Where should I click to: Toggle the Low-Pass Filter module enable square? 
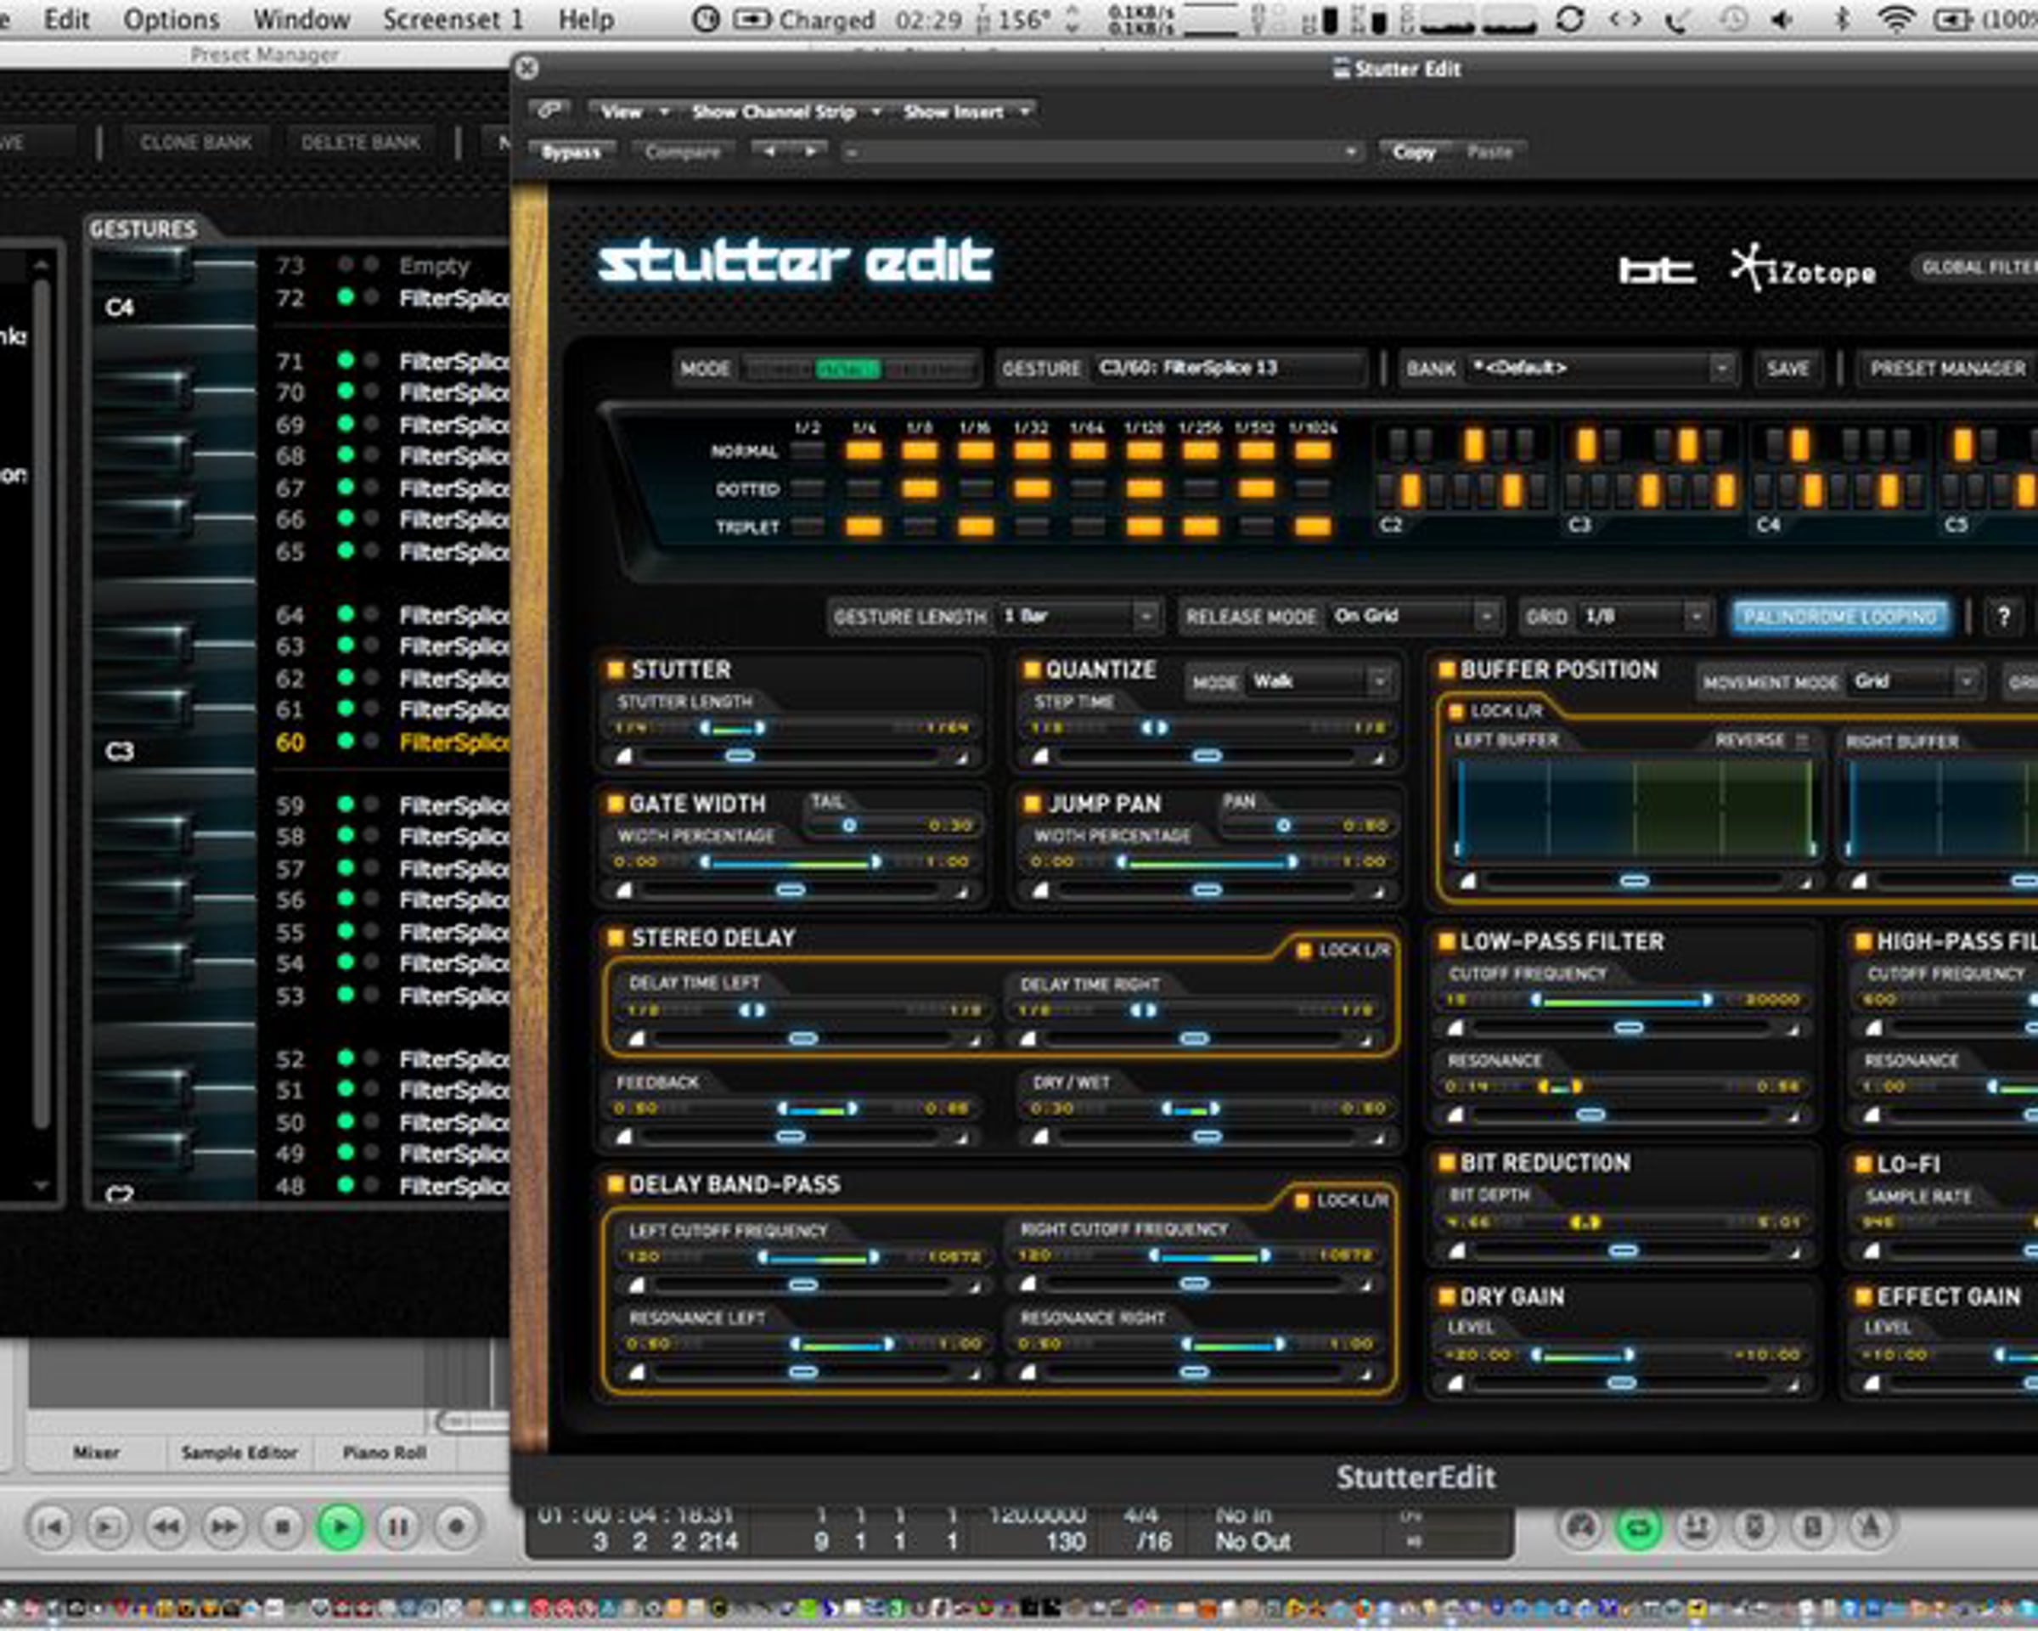coord(1446,940)
